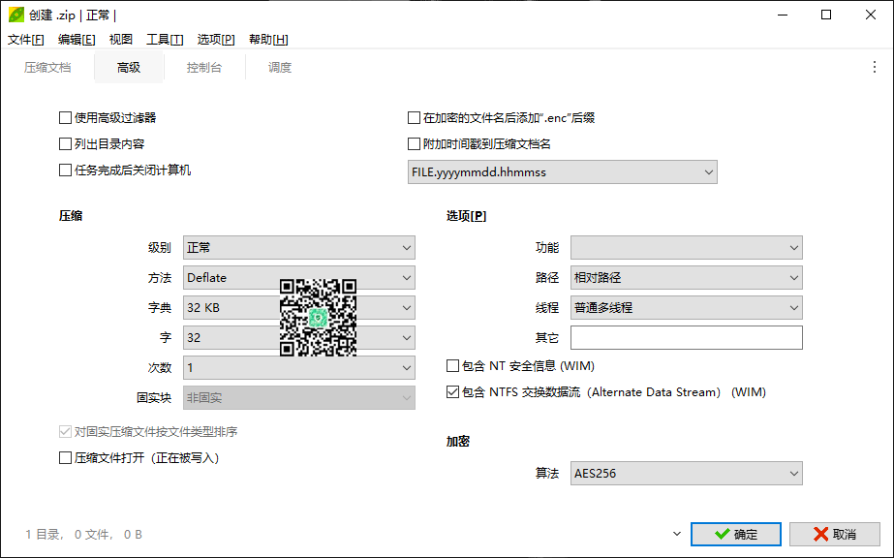Screen dimensions: 894x558
Task: Click the PeaZip app icon in title bar
Action: click(16, 15)
